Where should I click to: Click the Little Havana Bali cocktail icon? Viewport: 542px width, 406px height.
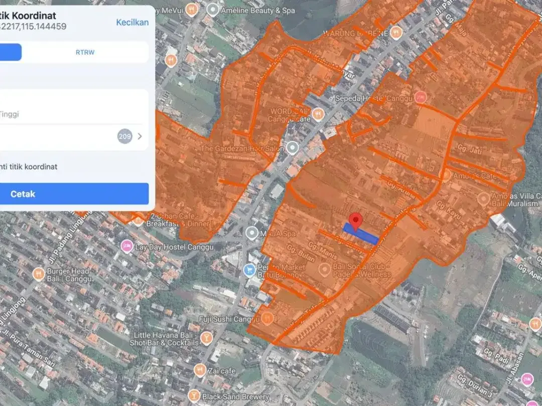tap(206, 338)
